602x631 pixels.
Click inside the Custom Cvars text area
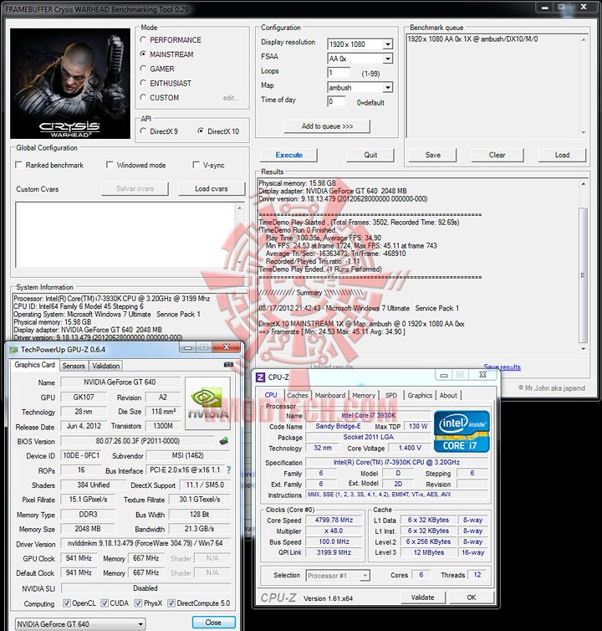(125, 235)
